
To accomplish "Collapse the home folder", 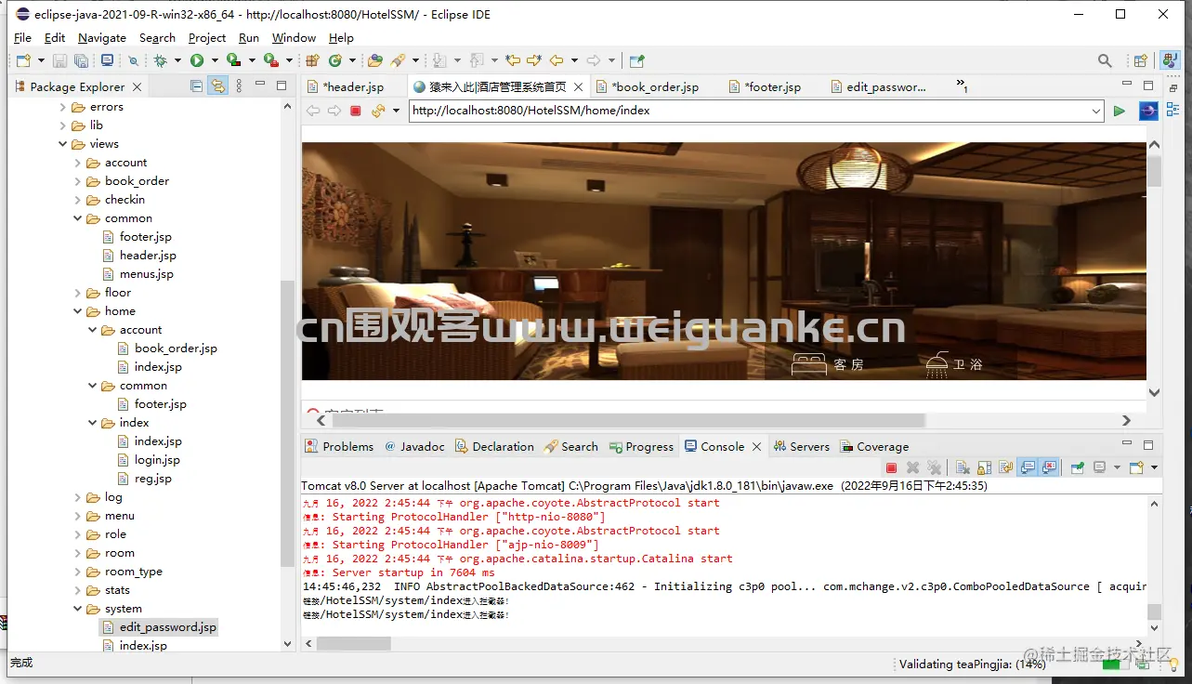I will (78, 311).
